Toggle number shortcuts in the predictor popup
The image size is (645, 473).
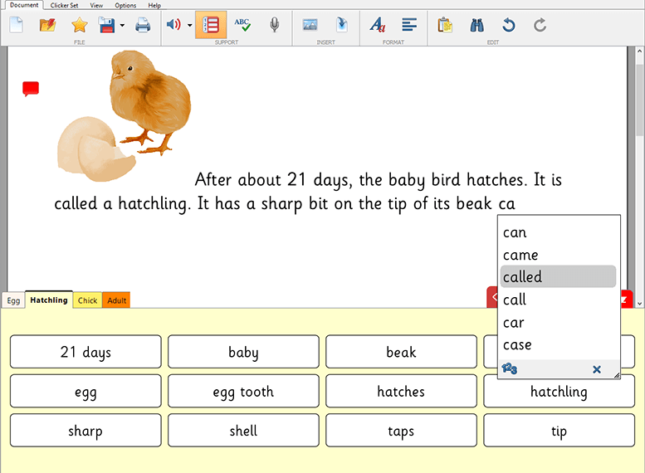tap(510, 369)
